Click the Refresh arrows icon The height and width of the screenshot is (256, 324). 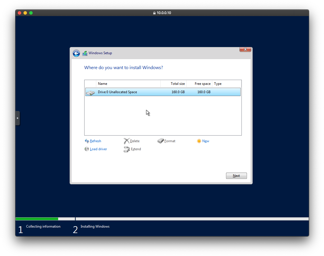pos(87,141)
